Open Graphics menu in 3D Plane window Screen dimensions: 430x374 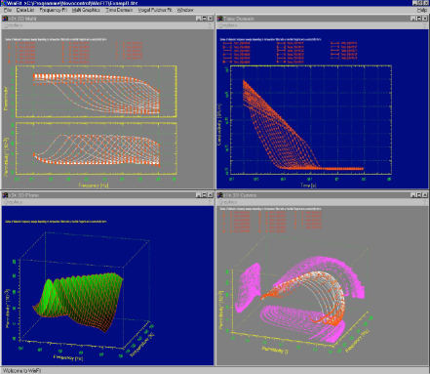coord(14,202)
